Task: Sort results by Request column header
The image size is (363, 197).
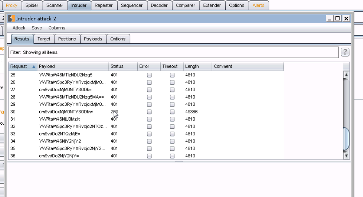Action: click(x=23, y=67)
